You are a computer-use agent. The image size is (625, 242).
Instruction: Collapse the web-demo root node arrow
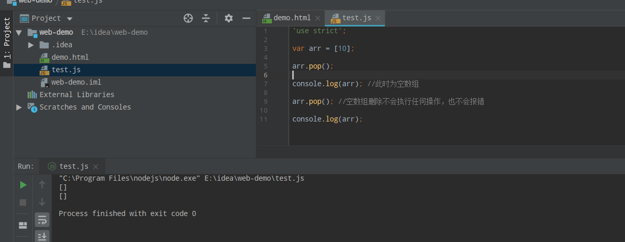(x=19, y=32)
